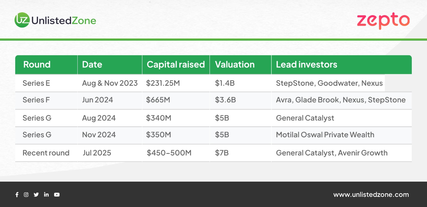427x207 pixels.
Task: Click the Recent round row label
Action: point(46,153)
